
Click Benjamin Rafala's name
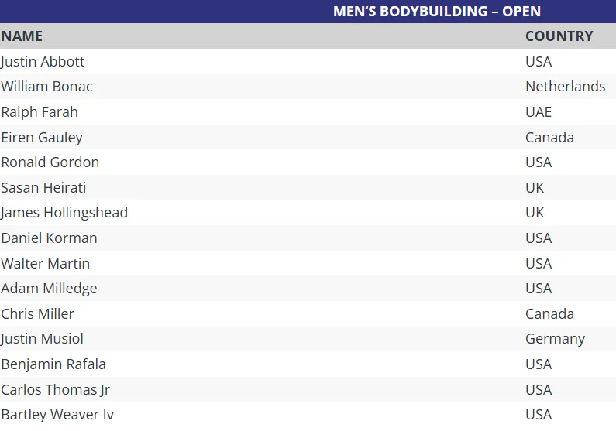pos(53,364)
